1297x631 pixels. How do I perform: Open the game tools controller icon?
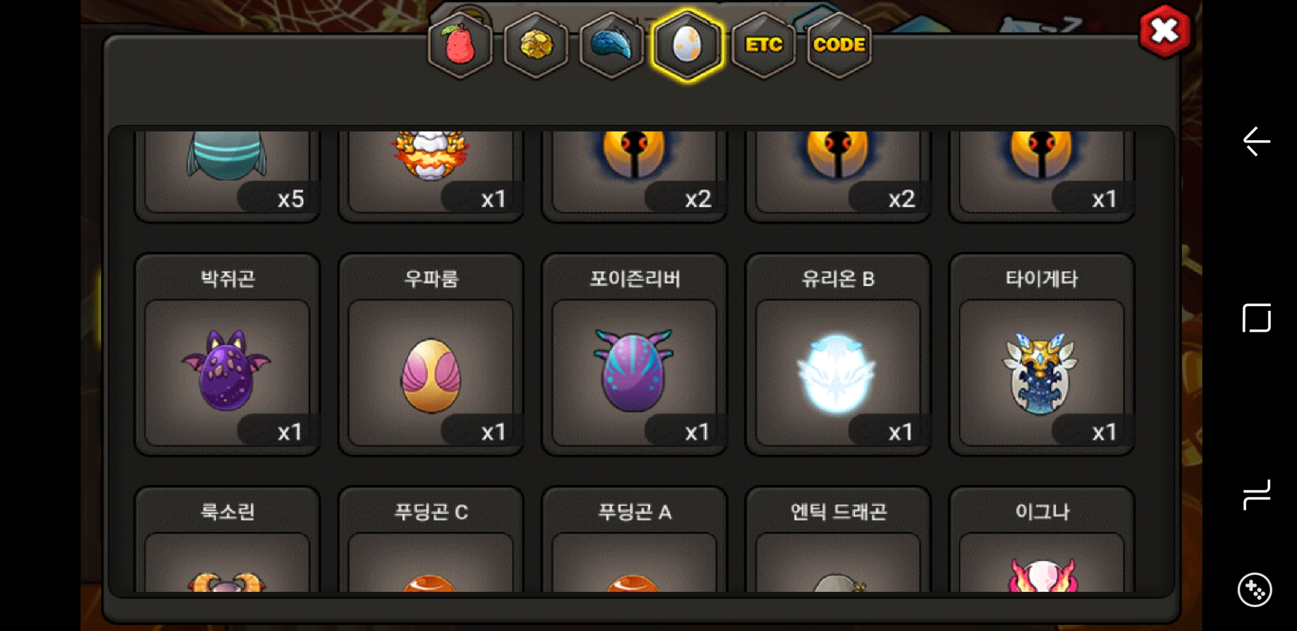[1255, 590]
